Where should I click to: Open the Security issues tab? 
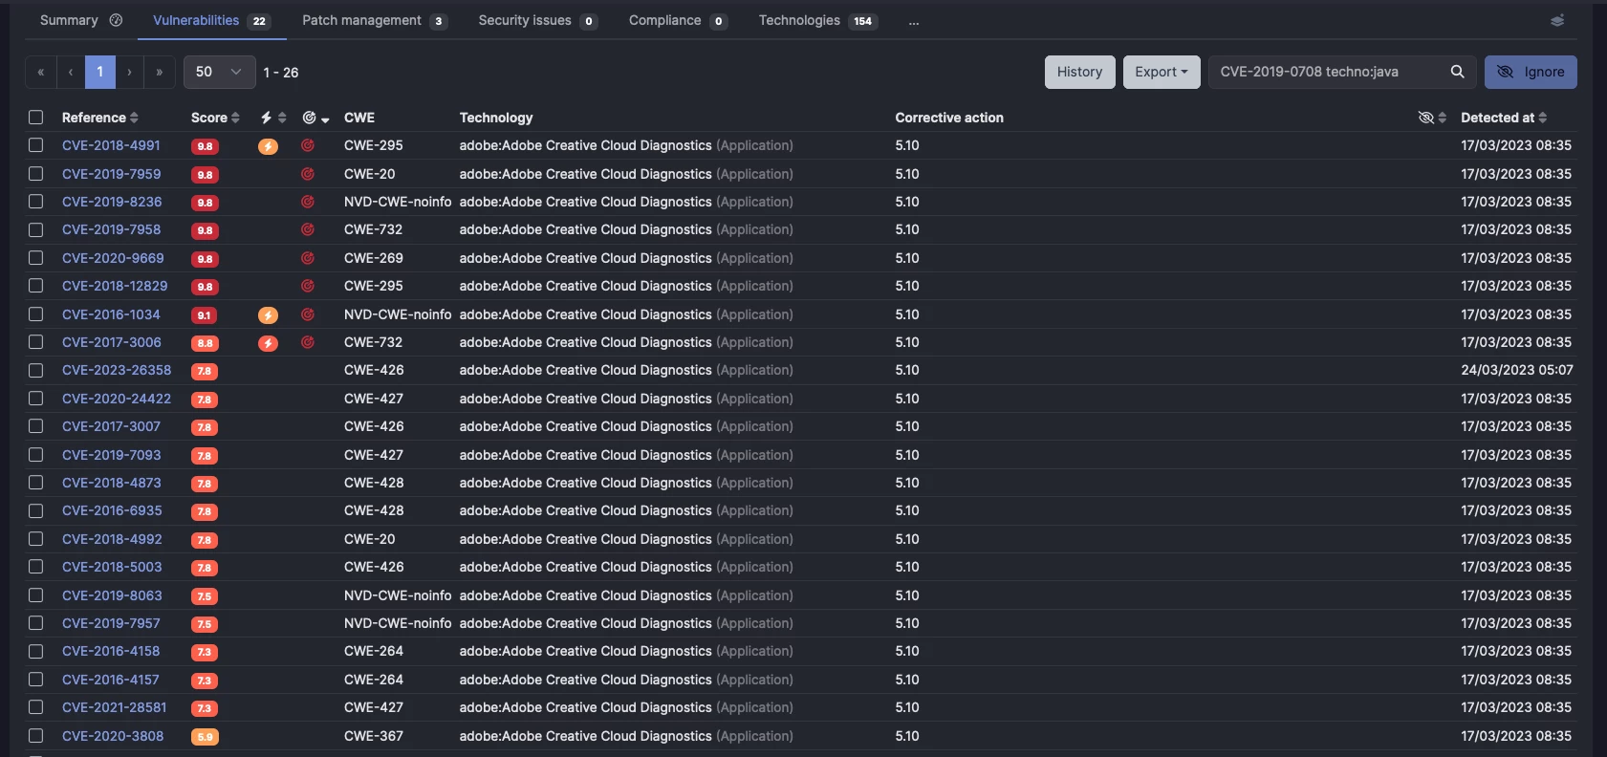pyautogui.click(x=537, y=20)
